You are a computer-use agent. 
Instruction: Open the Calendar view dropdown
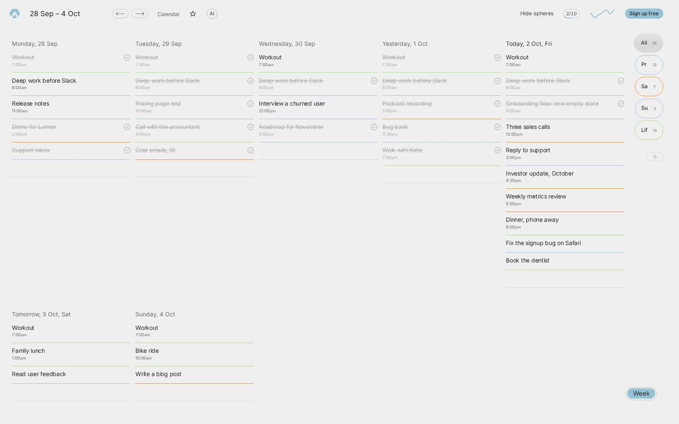(x=168, y=14)
